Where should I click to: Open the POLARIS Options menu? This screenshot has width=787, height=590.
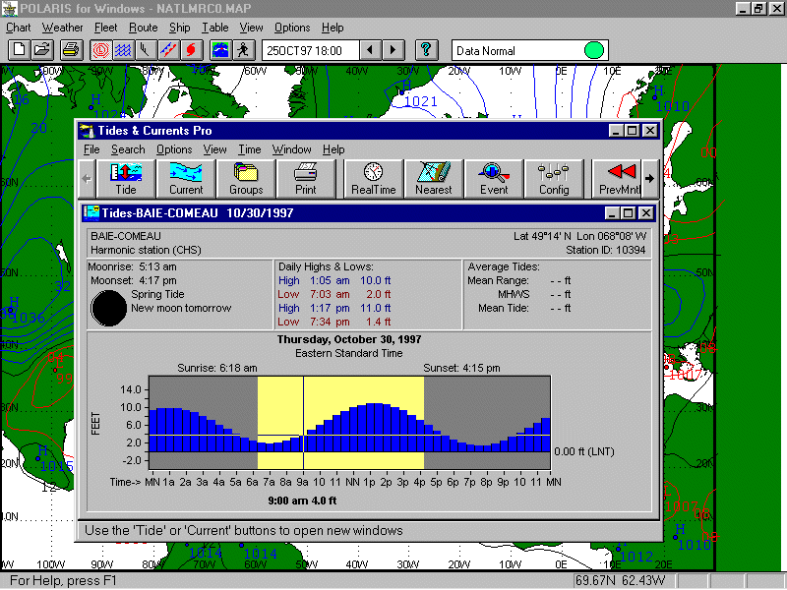click(x=292, y=28)
